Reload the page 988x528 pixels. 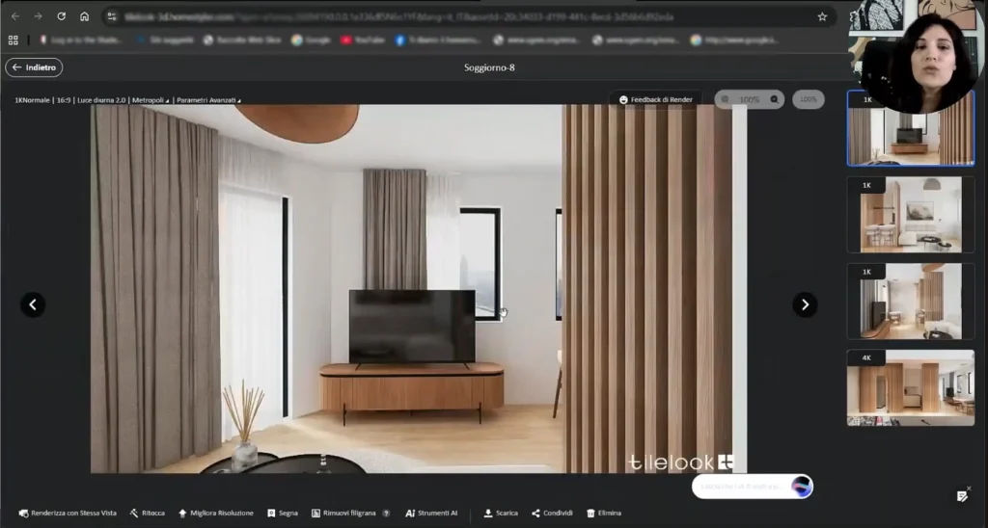tap(61, 16)
